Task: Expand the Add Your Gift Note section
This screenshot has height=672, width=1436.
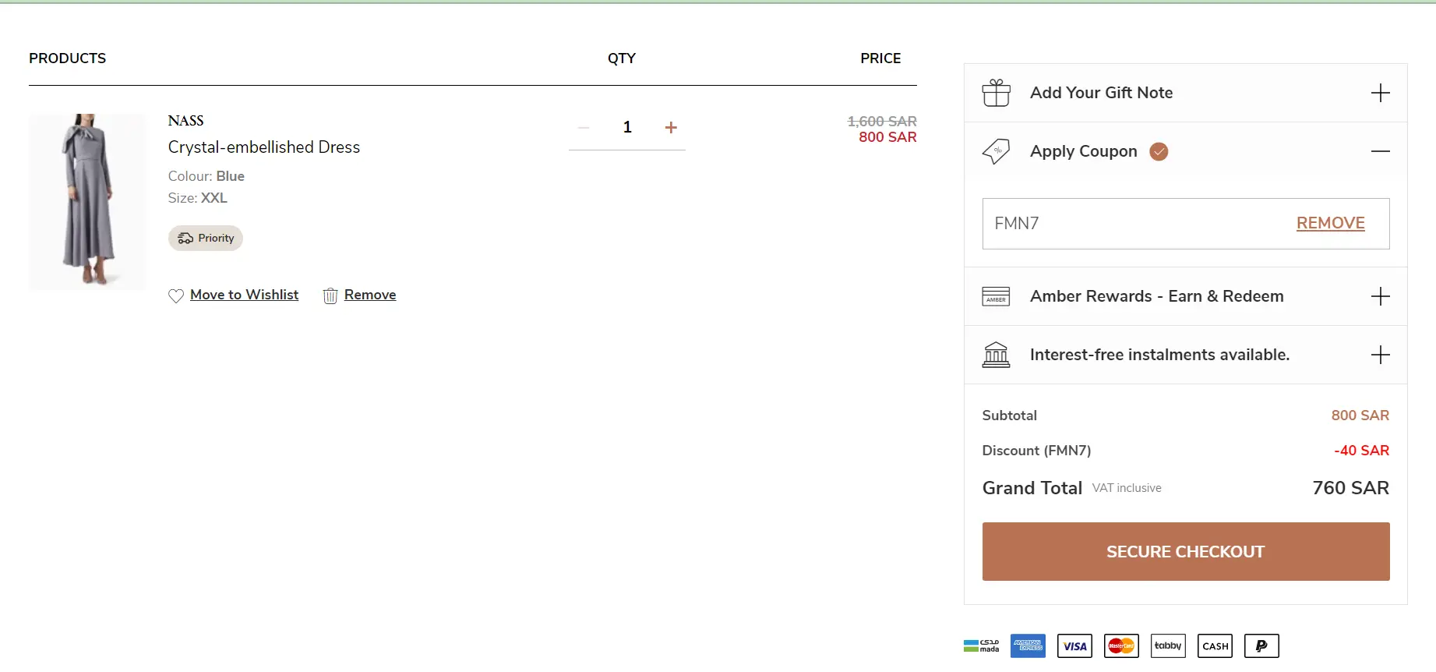Action: pyautogui.click(x=1380, y=93)
